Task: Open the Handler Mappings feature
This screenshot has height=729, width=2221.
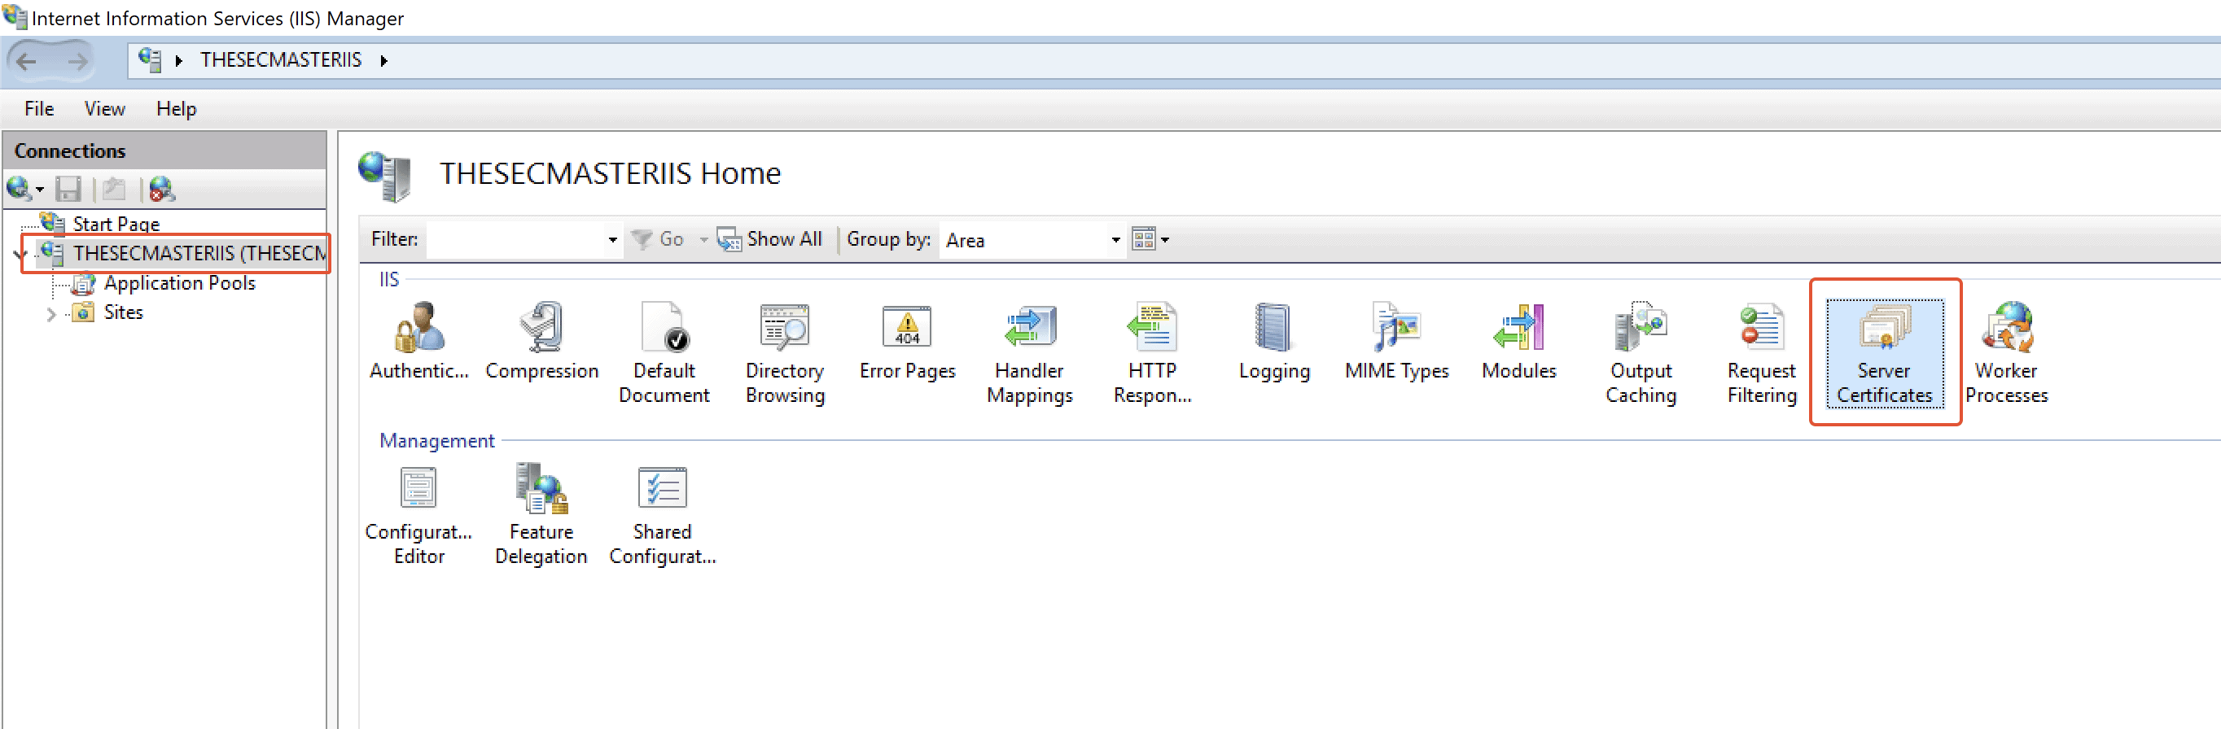Action: pyautogui.click(x=1029, y=353)
